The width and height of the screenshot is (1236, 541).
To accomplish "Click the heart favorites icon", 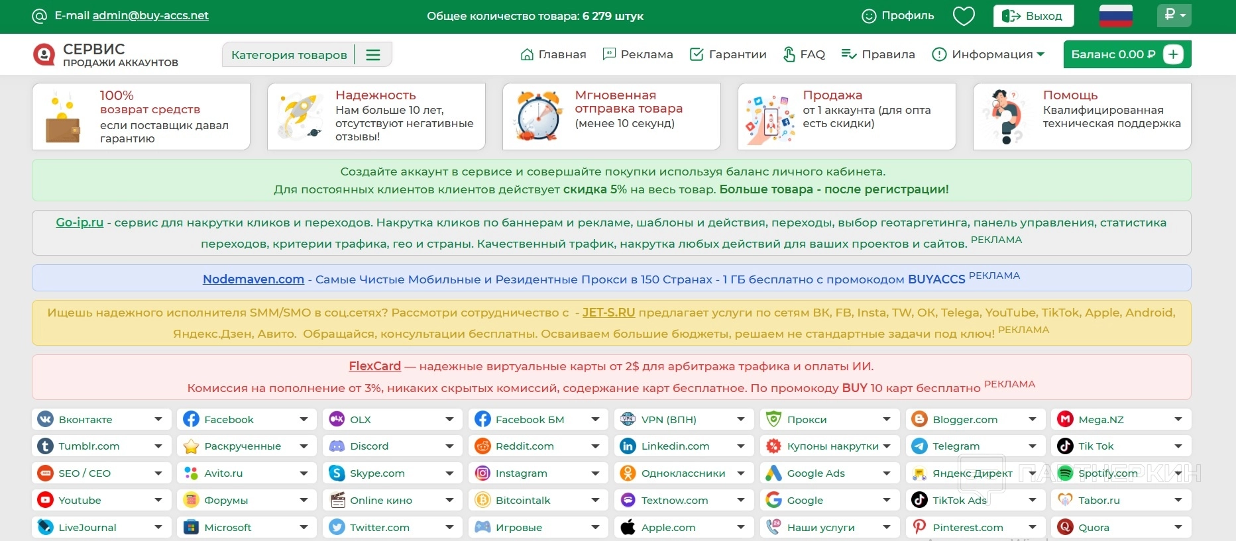I will click(964, 16).
